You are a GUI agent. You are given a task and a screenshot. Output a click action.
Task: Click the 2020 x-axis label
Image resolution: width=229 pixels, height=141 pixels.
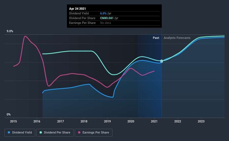pyautogui.click(x=131, y=121)
